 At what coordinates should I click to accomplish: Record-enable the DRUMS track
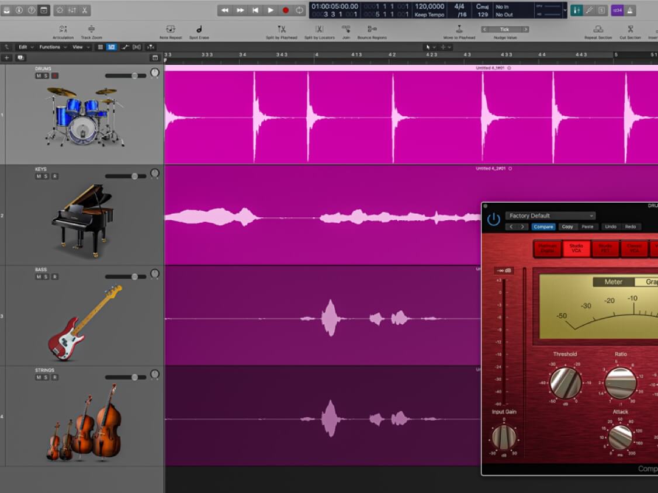(54, 76)
